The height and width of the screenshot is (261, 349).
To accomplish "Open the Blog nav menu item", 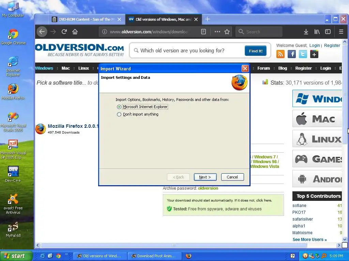I will click(283, 68).
